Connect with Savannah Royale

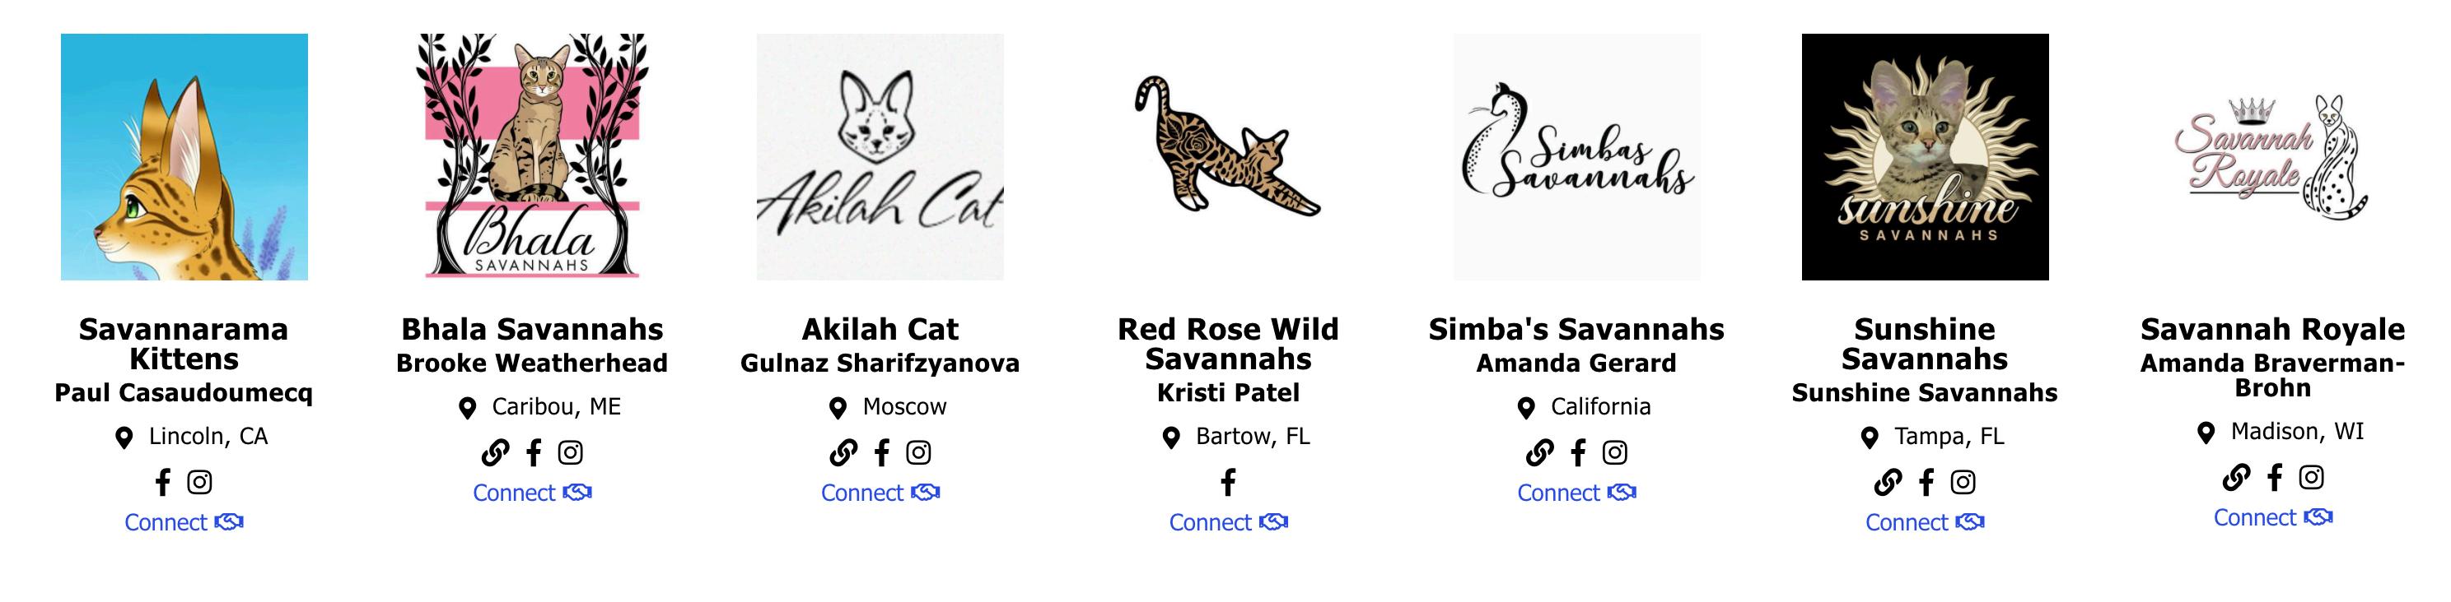point(2273,517)
